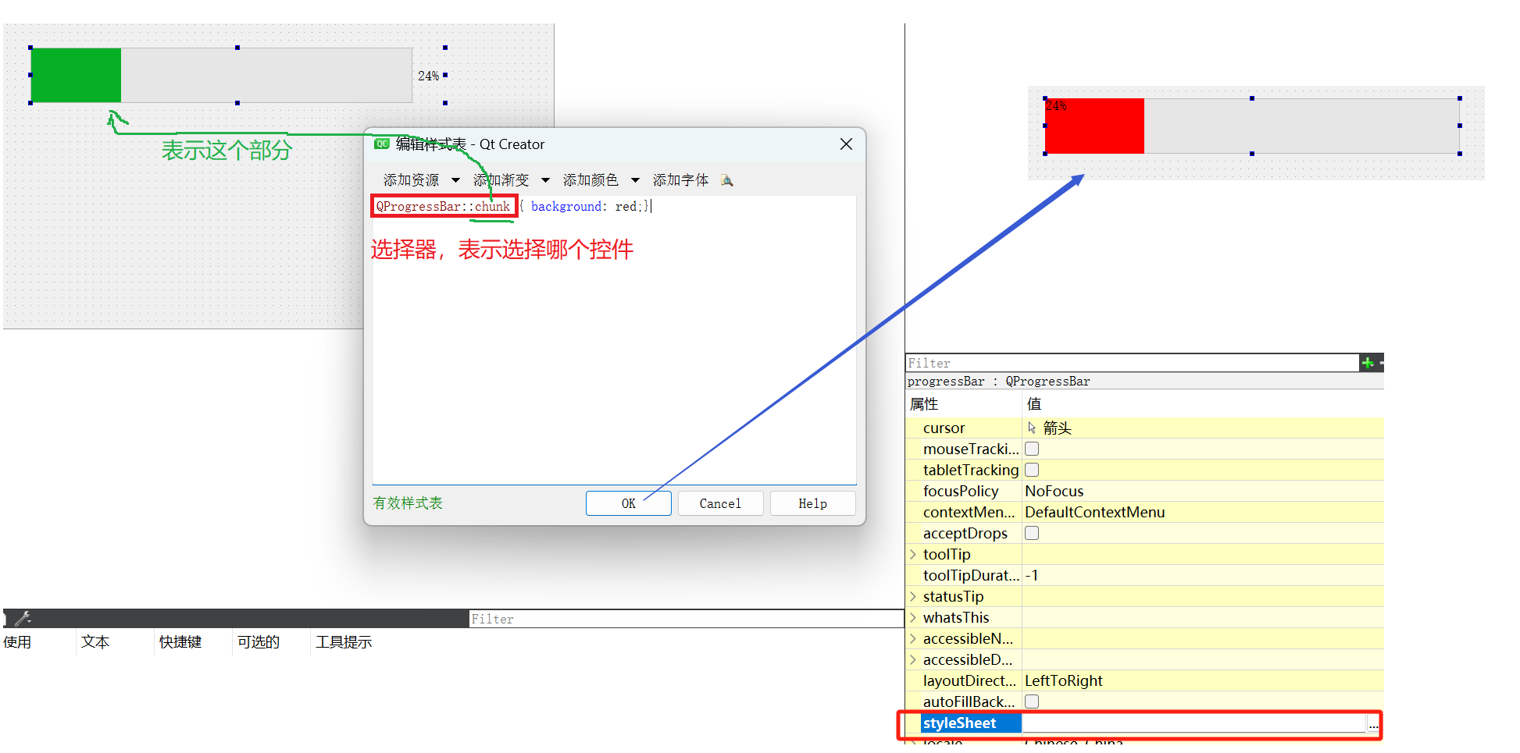Click the 添加字体 button
The height and width of the screenshot is (753, 1520).
[x=680, y=180]
